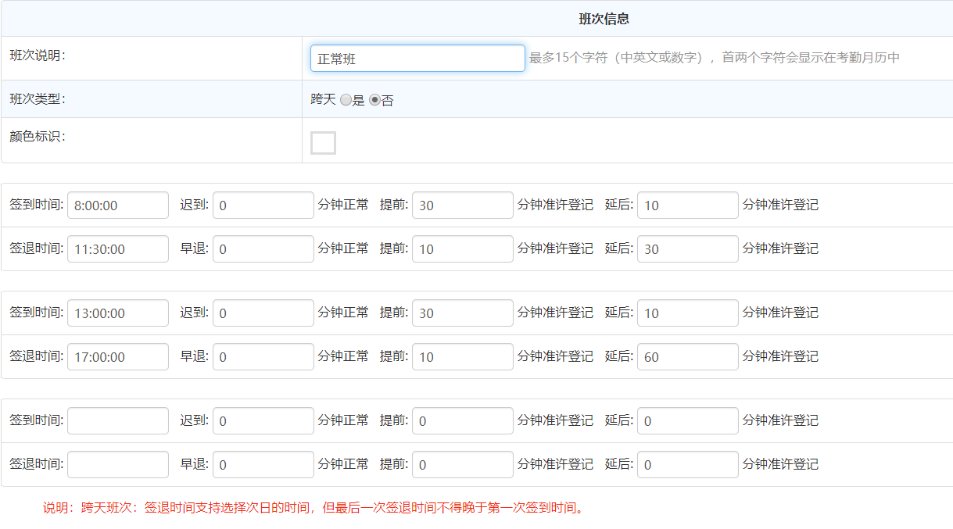This screenshot has width=953, height=529.
Task: Click the 签退时间 field showing 11:30:00
Action: click(x=118, y=249)
